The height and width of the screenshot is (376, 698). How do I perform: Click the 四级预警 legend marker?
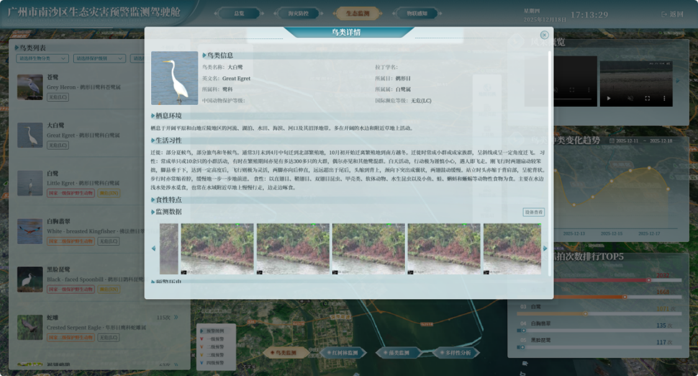click(x=202, y=362)
